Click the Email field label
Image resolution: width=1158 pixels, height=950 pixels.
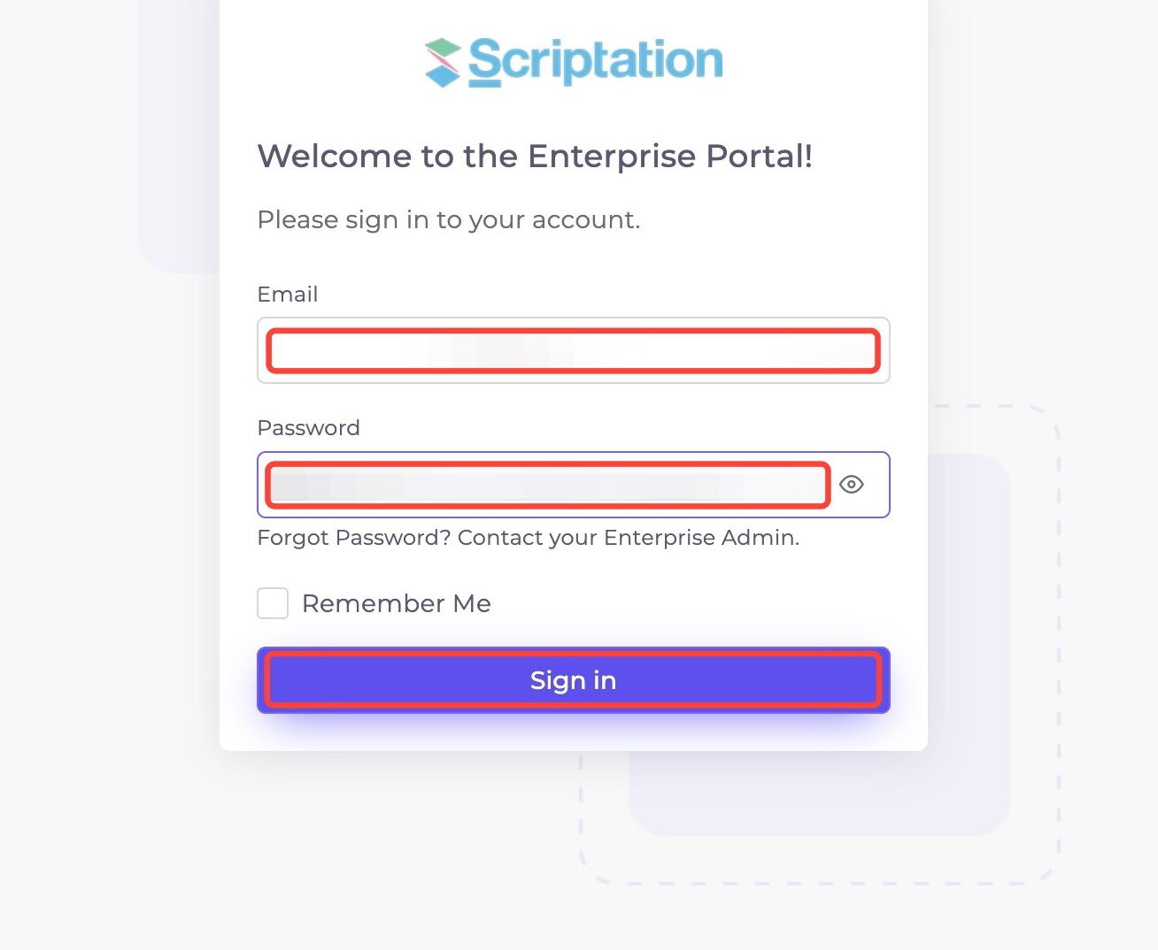pos(288,295)
